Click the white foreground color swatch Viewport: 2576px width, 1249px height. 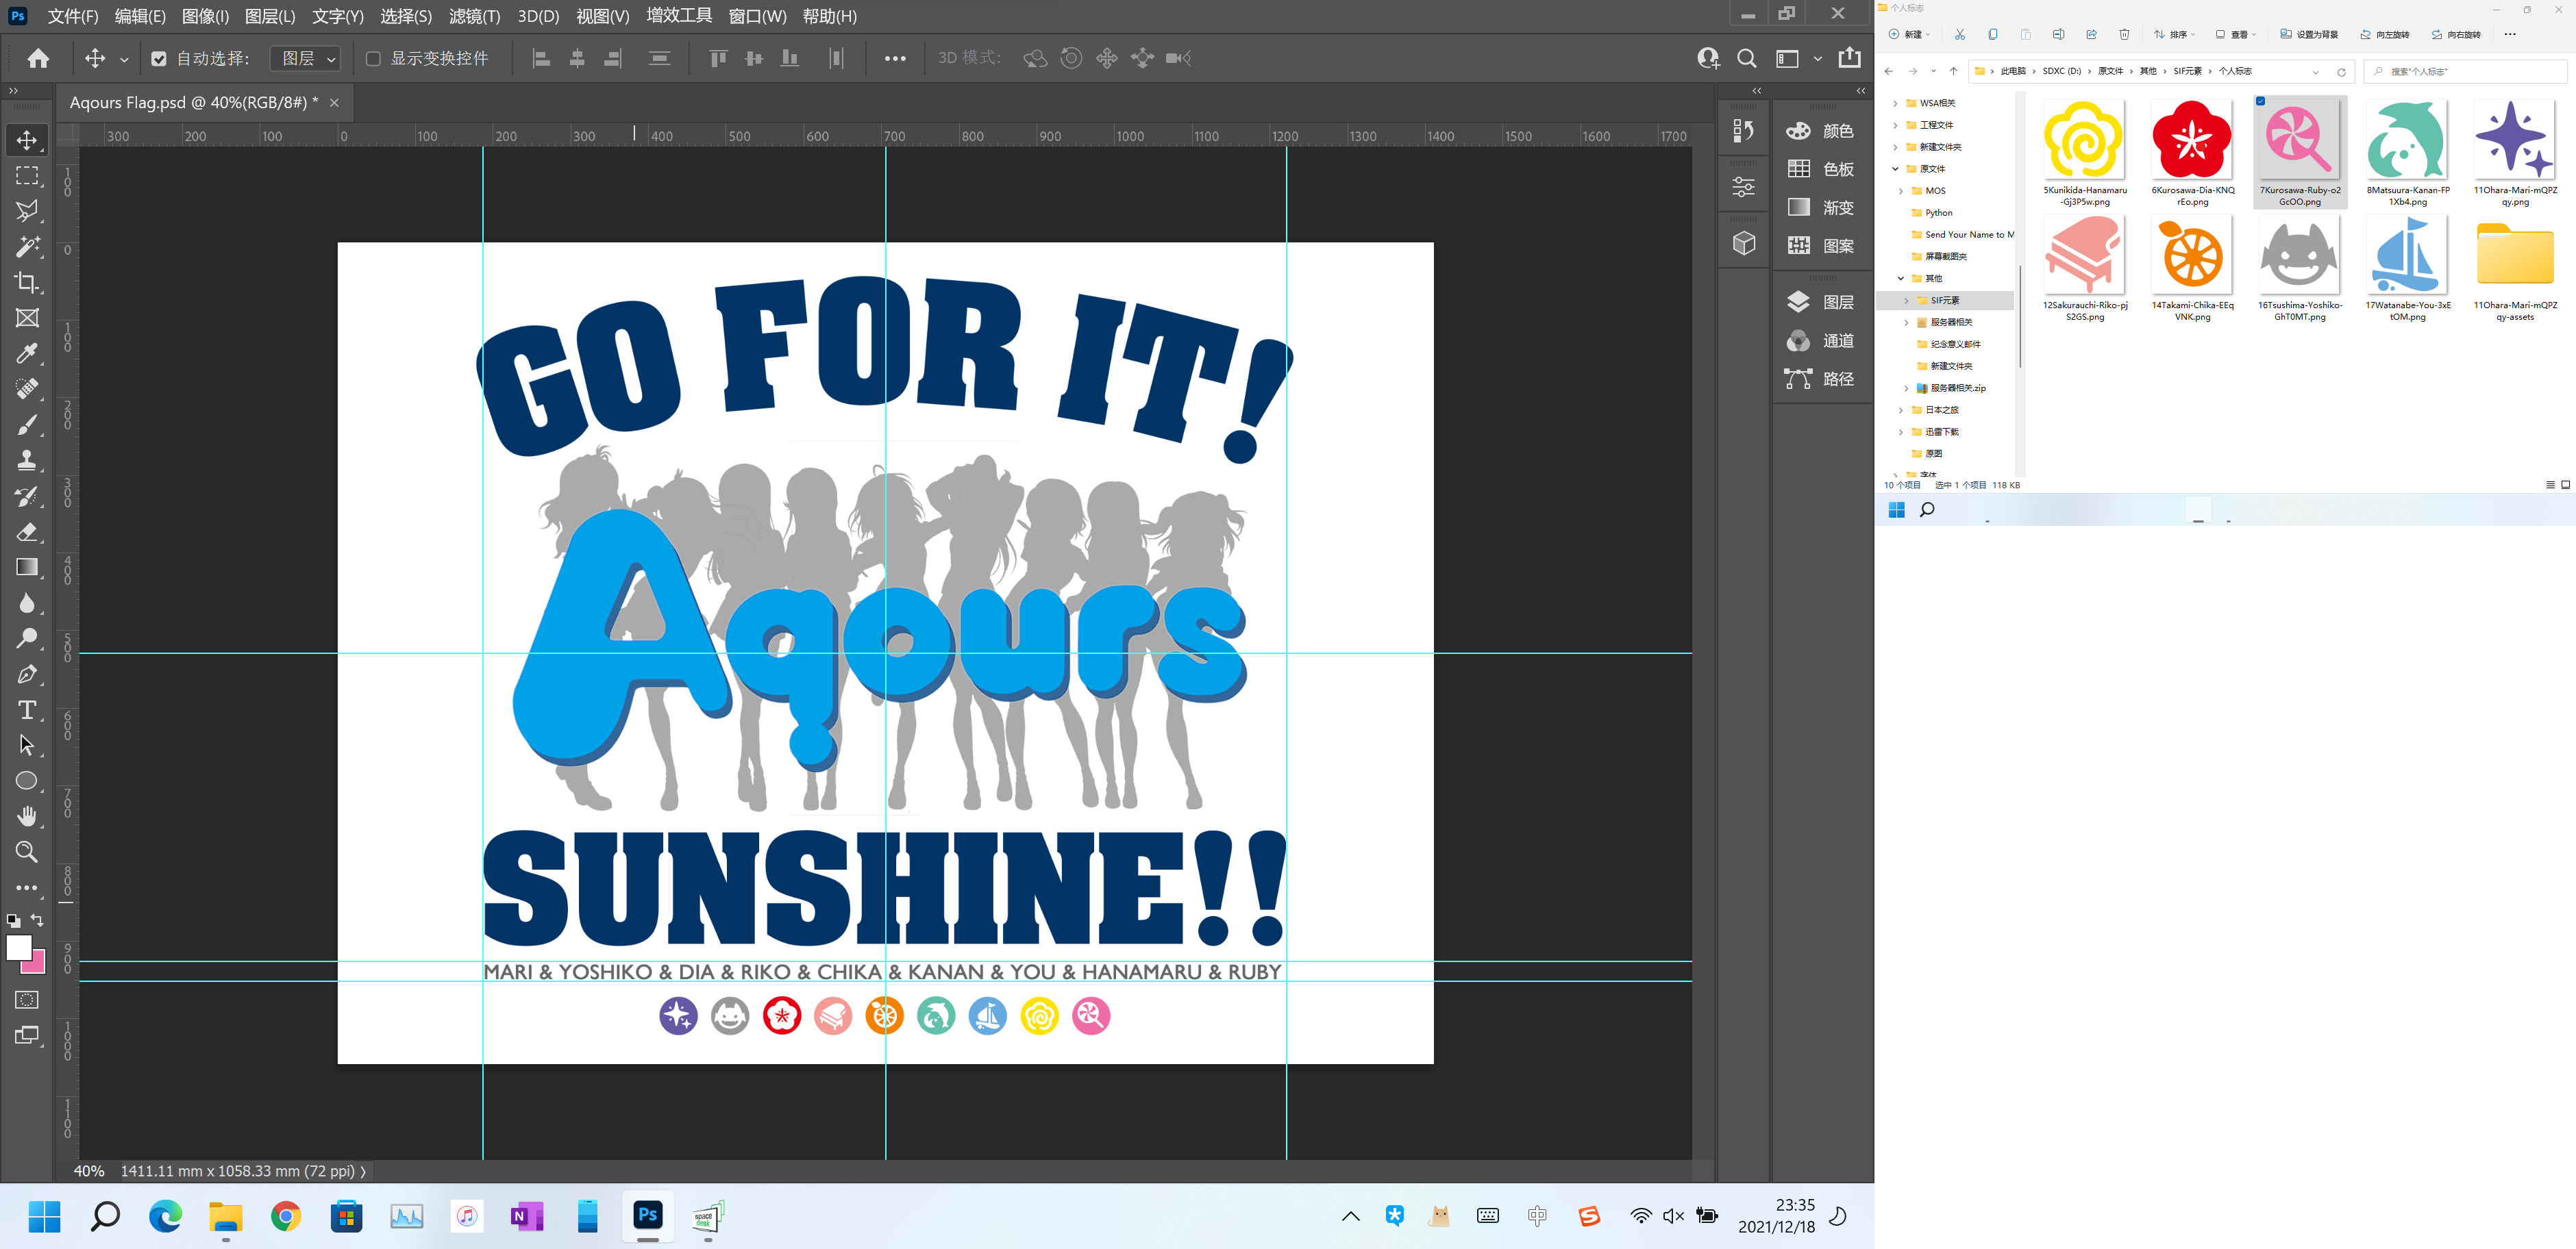19,947
